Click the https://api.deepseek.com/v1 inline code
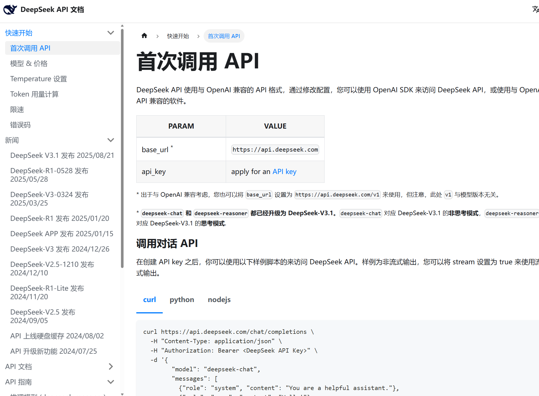Viewport: 539px width, 396px height. tap(337, 194)
